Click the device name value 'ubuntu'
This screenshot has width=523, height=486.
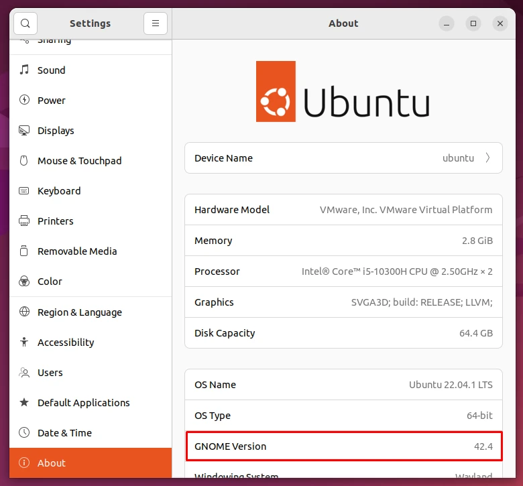[458, 158]
